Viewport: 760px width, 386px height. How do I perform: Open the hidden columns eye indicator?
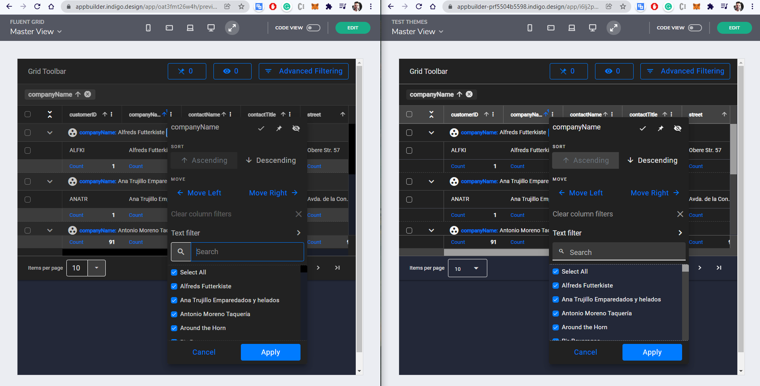click(232, 71)
